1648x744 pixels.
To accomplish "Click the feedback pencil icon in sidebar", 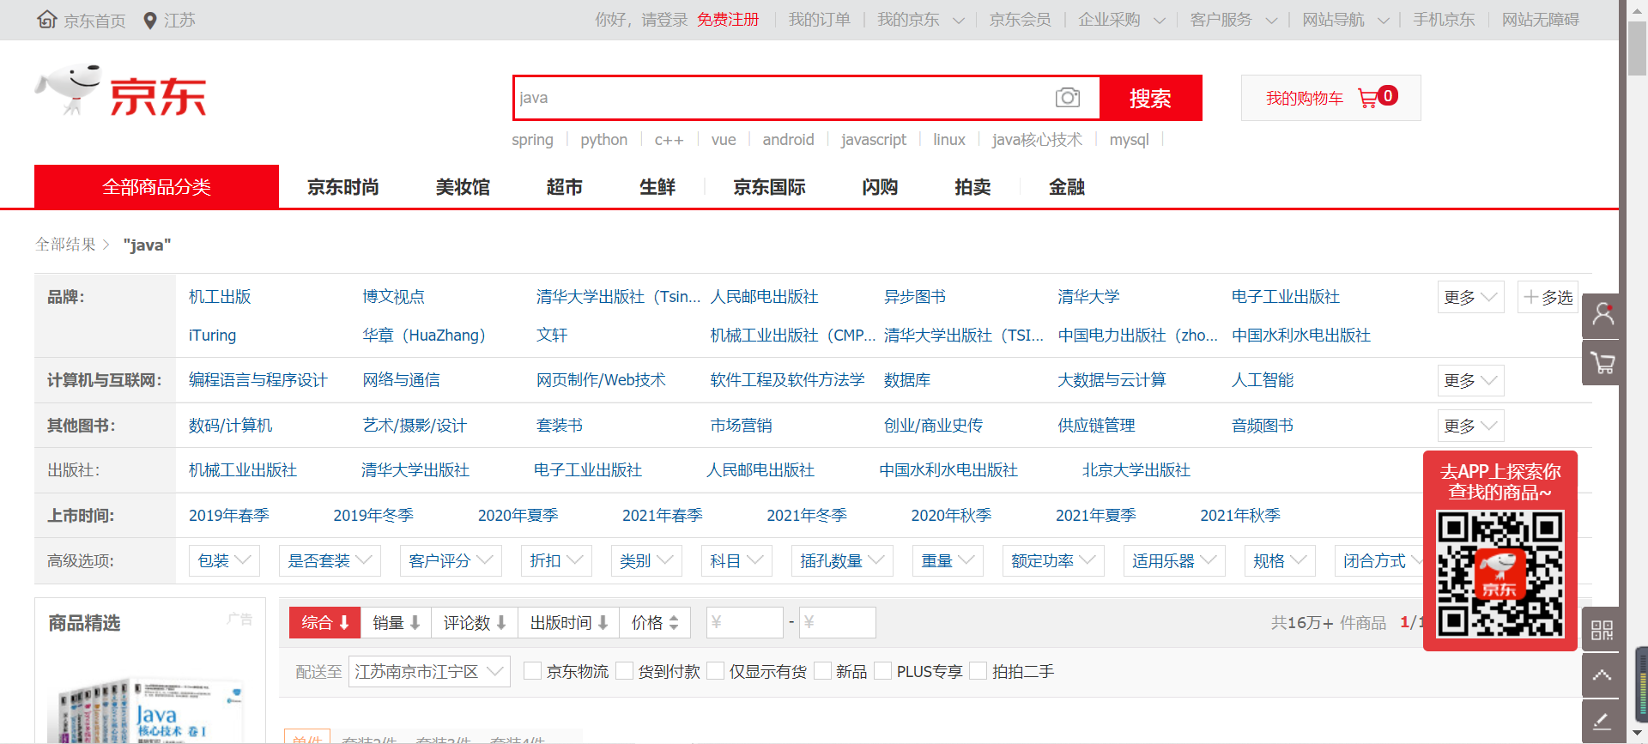I will 1602,722.
